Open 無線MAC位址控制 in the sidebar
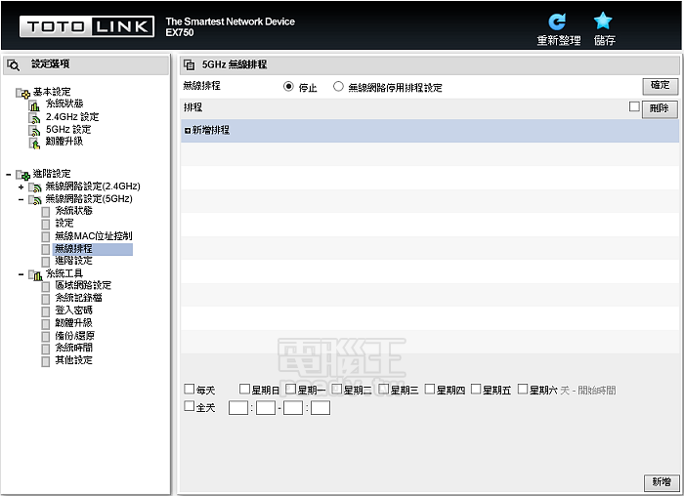The height and width of the screenshot is (496, 684). (93, 236)
